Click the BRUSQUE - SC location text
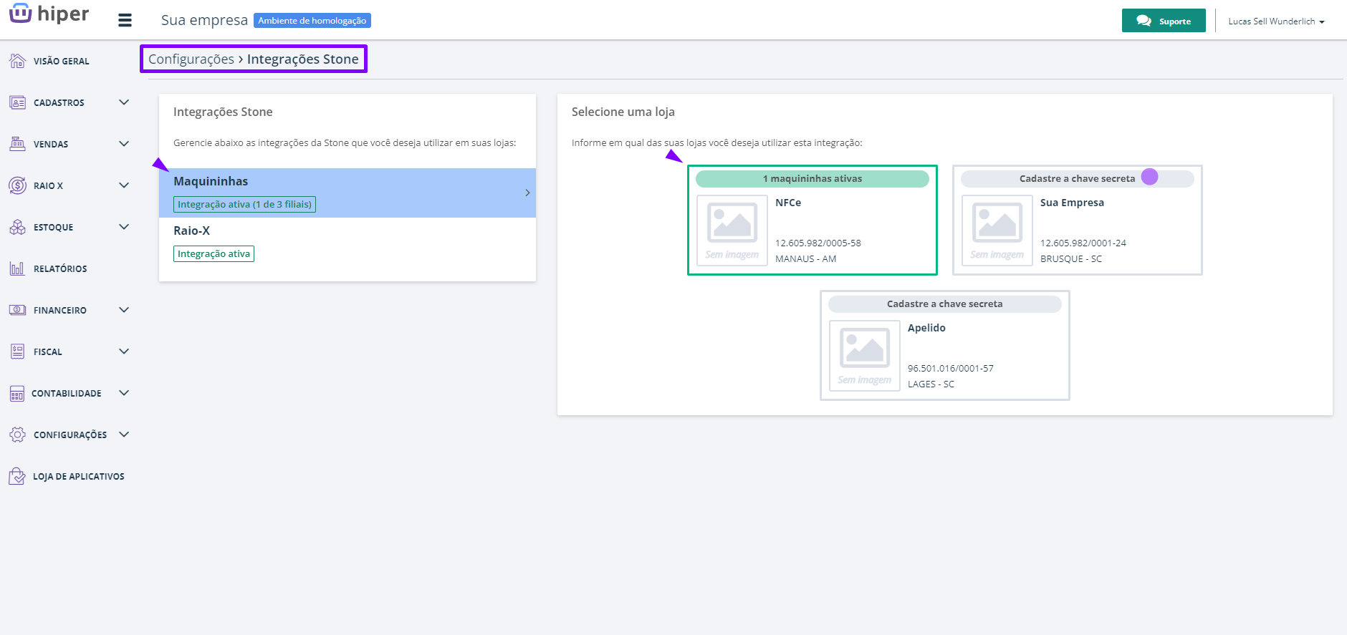The width and height of the screenshot is (1347, 635). pos(1071,258)
